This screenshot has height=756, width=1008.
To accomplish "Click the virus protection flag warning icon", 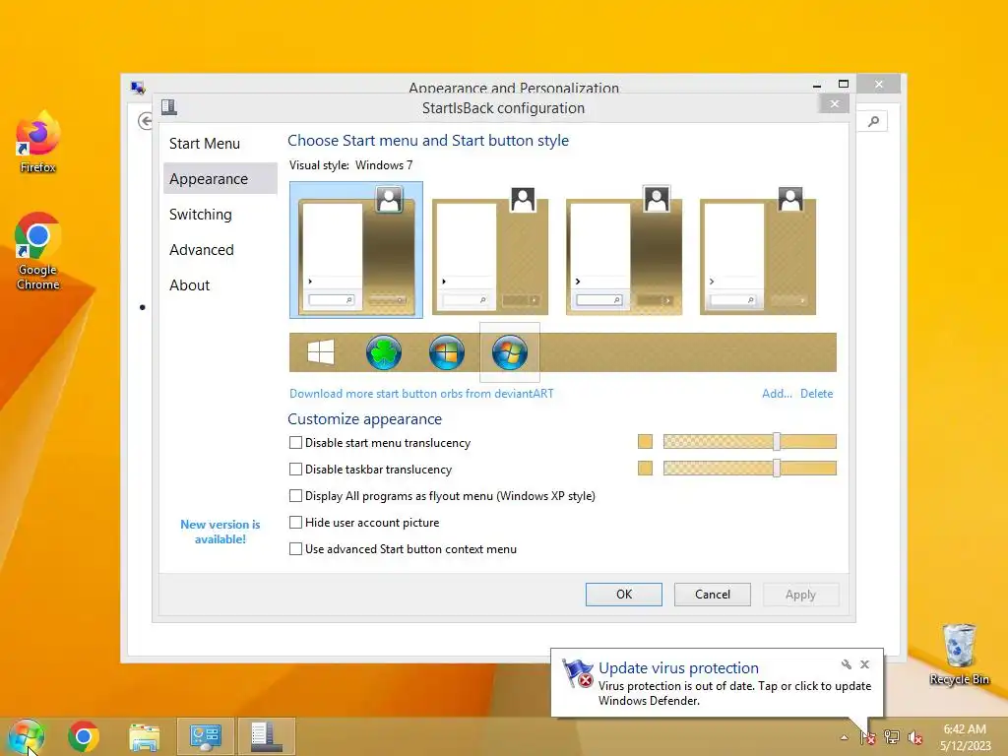I will point(577,673).
